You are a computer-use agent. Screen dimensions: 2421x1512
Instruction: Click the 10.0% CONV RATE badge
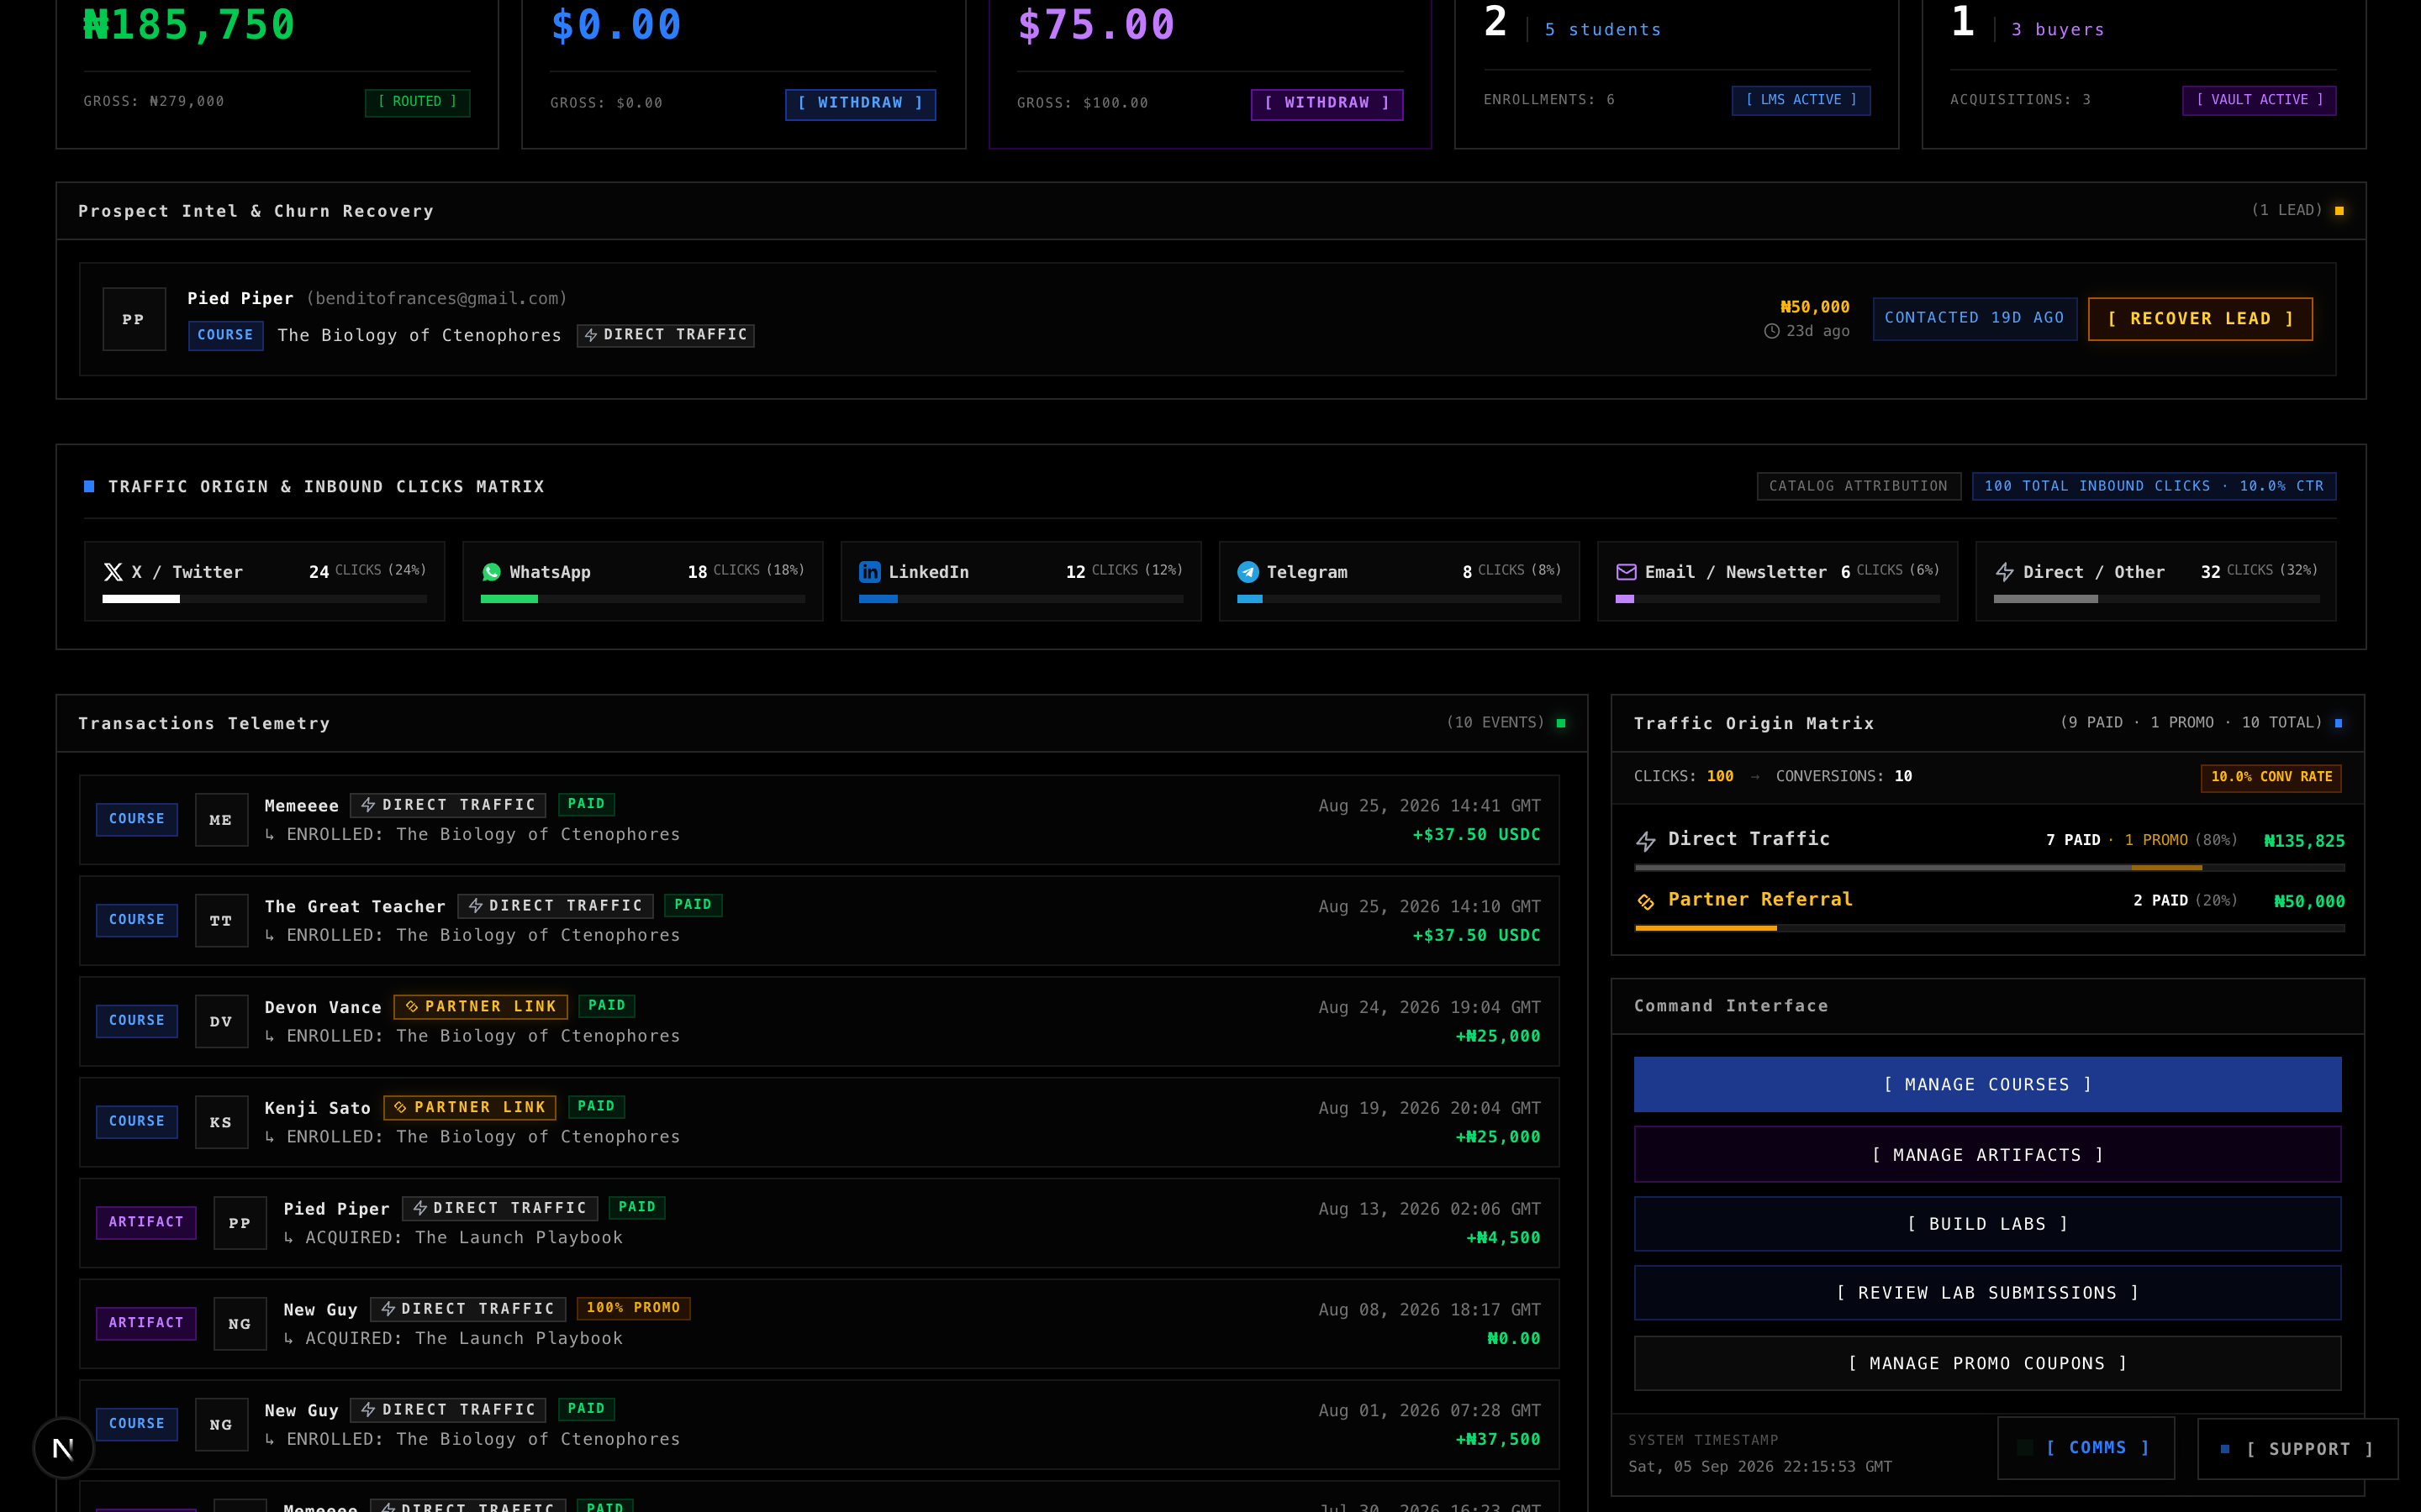point(2271,777)
